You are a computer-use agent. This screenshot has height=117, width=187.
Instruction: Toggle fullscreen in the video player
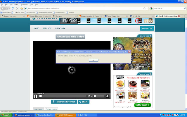89,96
